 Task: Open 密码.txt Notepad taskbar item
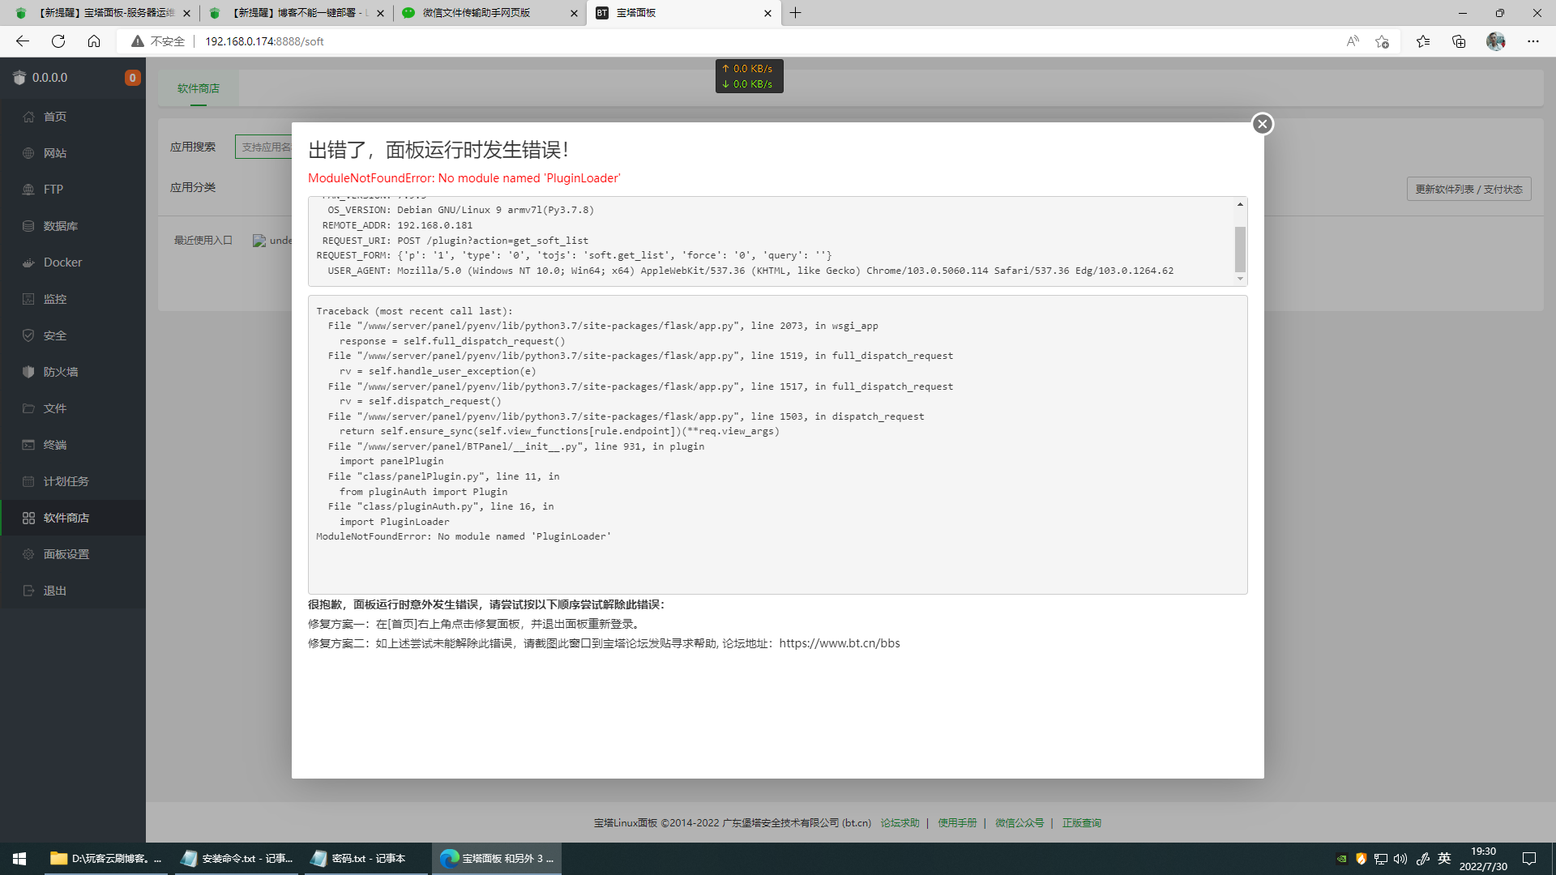(x=366, y=859)
